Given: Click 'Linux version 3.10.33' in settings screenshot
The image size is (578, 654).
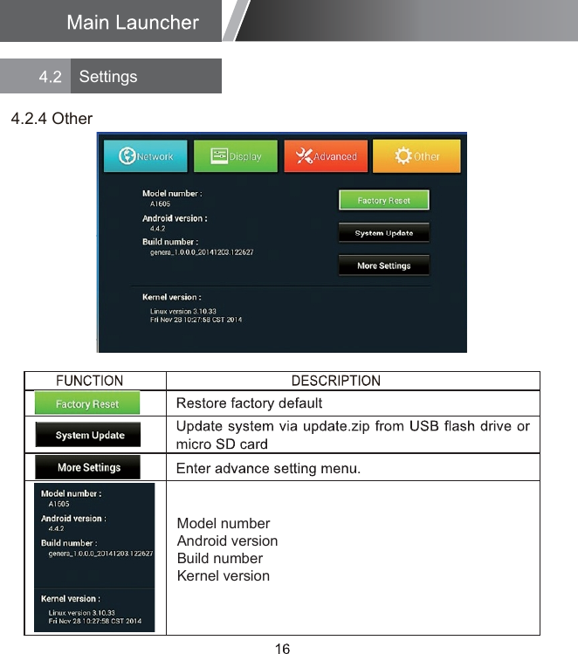Looking at the screenshot, I should [x=183, y=311].
